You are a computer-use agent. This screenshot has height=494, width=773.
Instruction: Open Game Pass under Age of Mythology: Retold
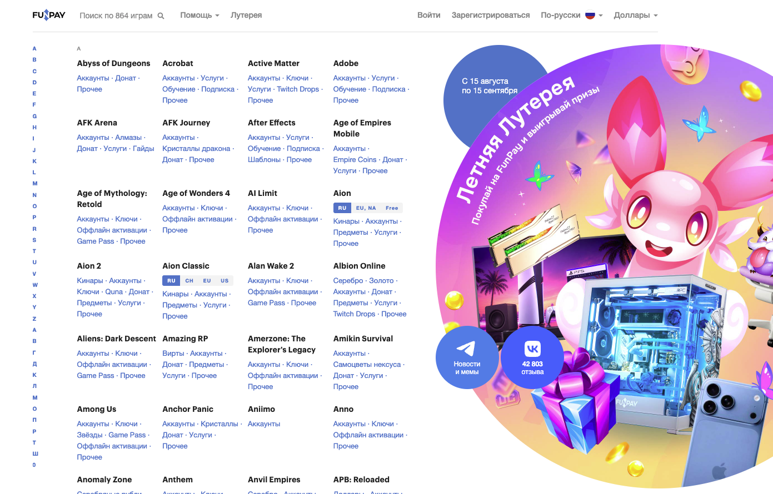click(x=96, y=241)
